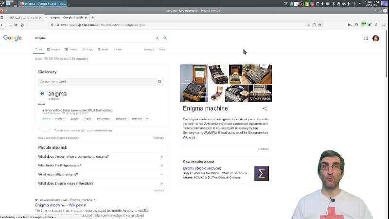Viewport: 389px width, 219px height.
Task: Click the Firefox forward arrow button
Action: click(9, 25)
